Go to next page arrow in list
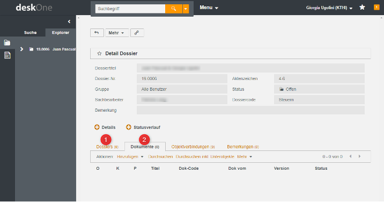 point(359,156)
